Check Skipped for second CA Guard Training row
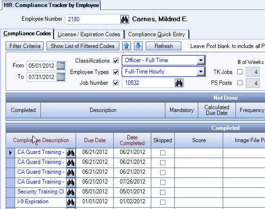This screenshot has width=265, height=209. coord(163,162)
